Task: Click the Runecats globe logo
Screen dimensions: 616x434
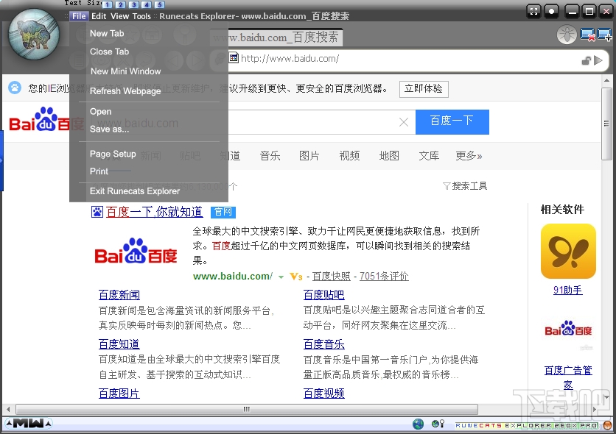Action: click(34, 35)
